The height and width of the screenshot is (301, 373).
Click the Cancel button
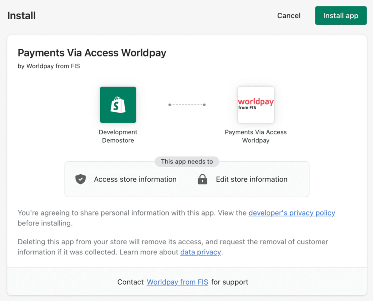point(288,15)
